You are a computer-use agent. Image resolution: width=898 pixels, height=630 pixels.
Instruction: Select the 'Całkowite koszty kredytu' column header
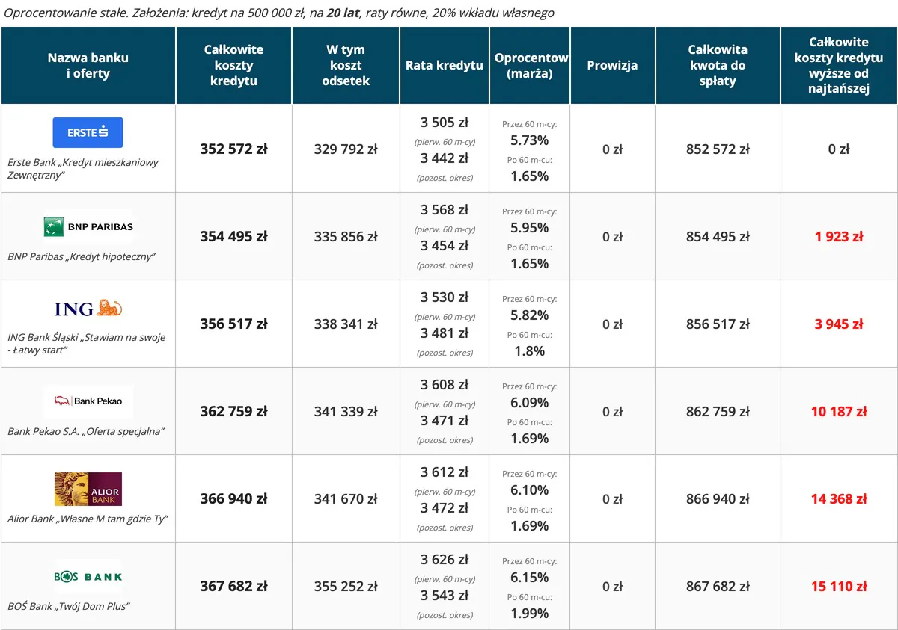(x=233, y=66)
